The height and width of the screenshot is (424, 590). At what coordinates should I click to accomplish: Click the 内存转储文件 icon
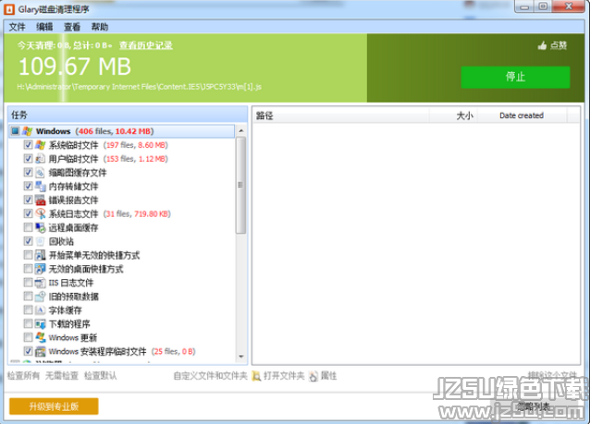(41, 186)
